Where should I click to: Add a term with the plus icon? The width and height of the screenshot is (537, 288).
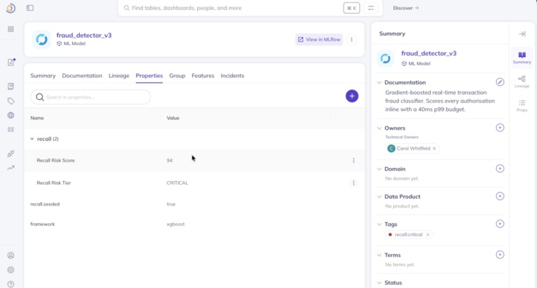[500, 255]
